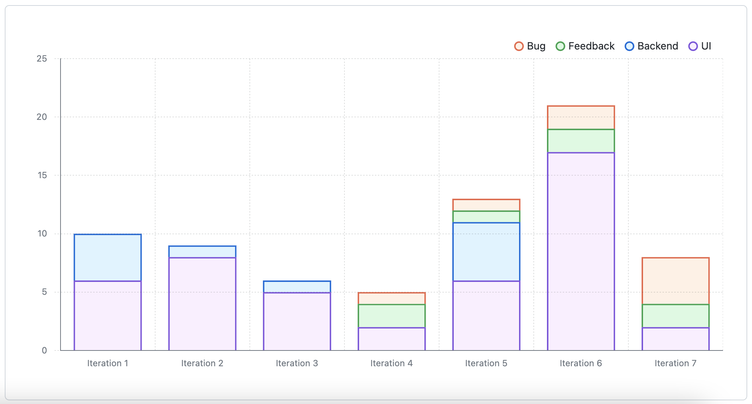Image resolution: width=752 pixels, height=404 pixels.
Task: Click the Iteration 3 axis label
Action: click(x=297, y=363)
